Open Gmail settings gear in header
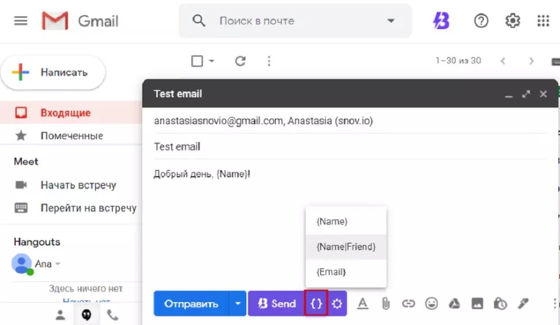The height and width of the screenshot is (325, 560). pyautogui.click(x=512, y=21)
